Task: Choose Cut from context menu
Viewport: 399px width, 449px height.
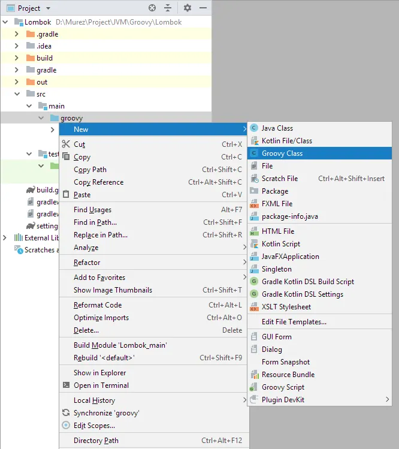Action: point(153,144)
